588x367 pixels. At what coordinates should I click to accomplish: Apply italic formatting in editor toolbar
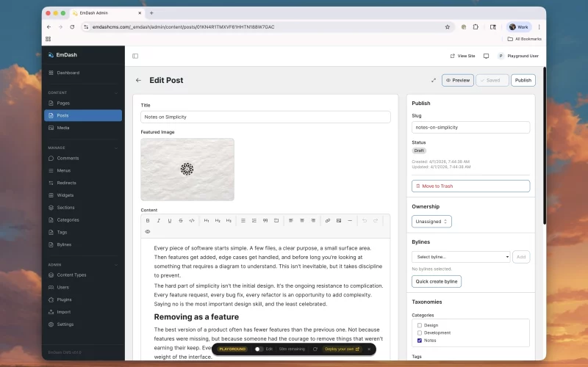[x=159, y=220]
